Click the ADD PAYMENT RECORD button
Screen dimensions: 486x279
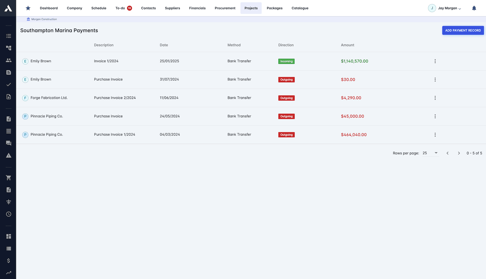click(x=463, y=30)
